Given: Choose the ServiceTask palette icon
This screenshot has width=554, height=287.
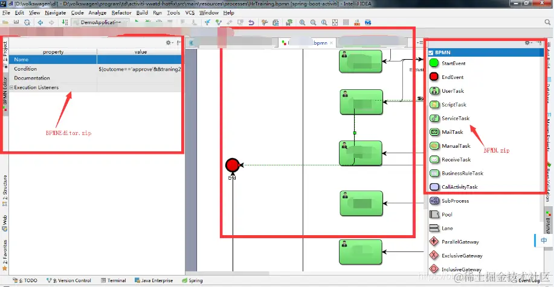Looking at the screenshot, I should [x=434, y=118].
